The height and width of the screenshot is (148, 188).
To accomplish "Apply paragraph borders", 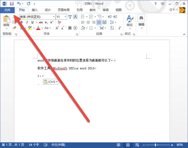I will click(x=91, y=28).
